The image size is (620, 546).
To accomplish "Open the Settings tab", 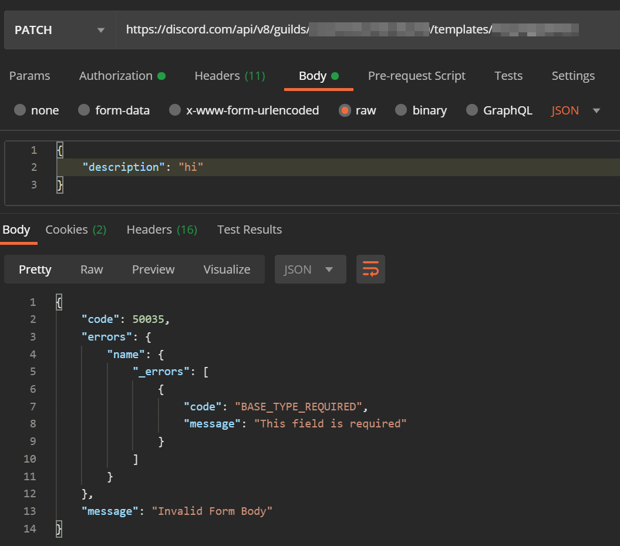I will tap(573, 76).
